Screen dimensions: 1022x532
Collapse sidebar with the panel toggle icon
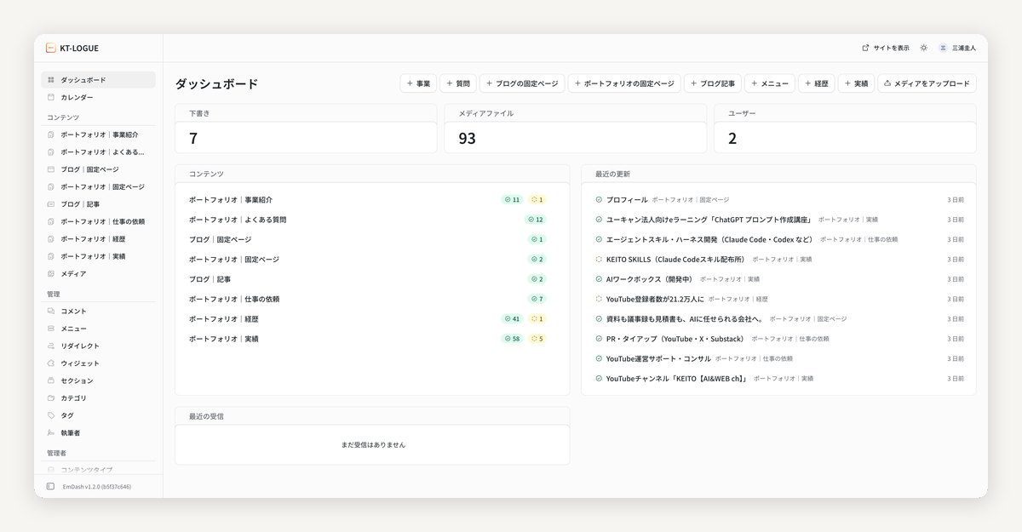point(51,487)
